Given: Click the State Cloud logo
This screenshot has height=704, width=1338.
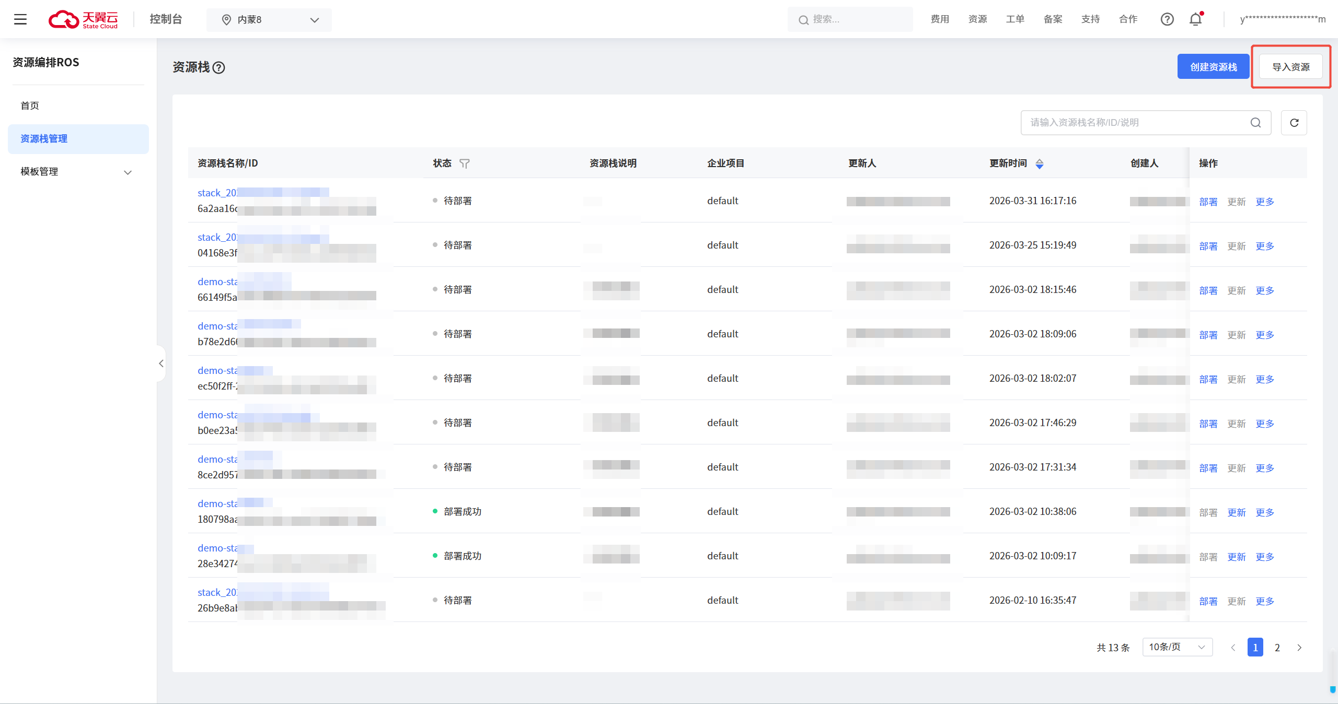Looking at the screenshot, I should (84, 19).
